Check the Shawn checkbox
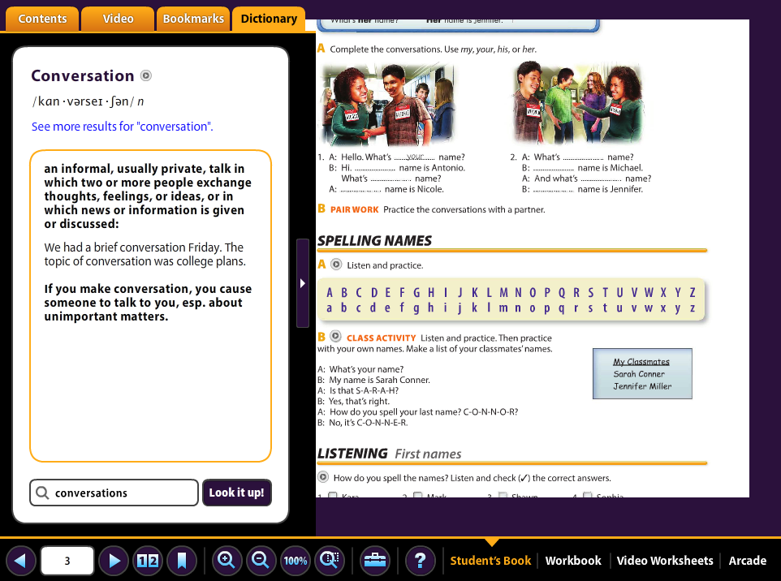This screenshot has width=781, height=581. [x=503, y=495]
